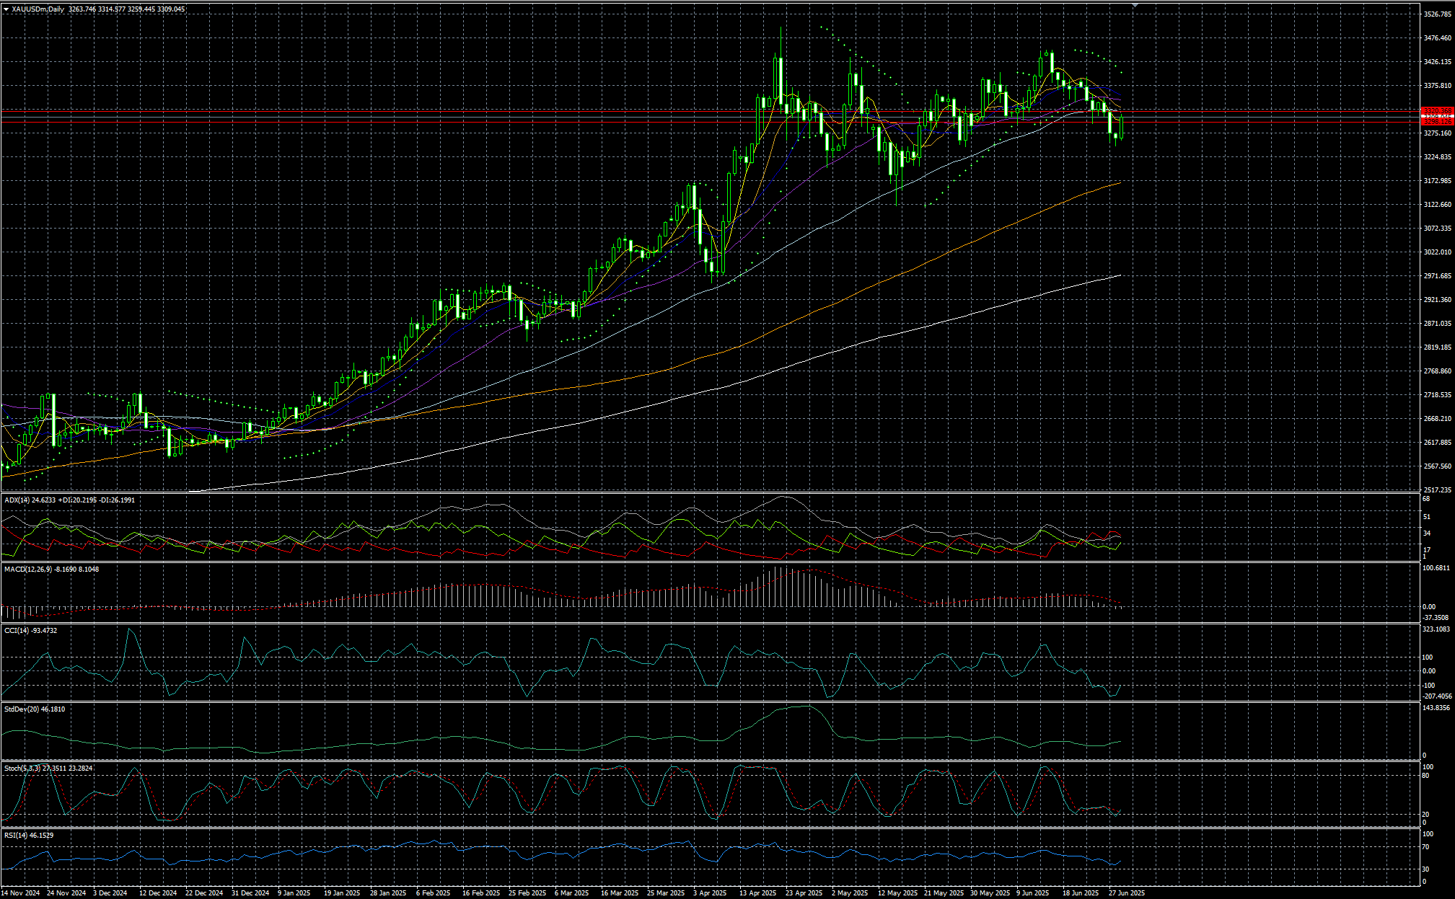Click the 6 Feb 2025 date label
This screenshot has width=1455, height=899.
pyautogui.click(x=433, y=893)
